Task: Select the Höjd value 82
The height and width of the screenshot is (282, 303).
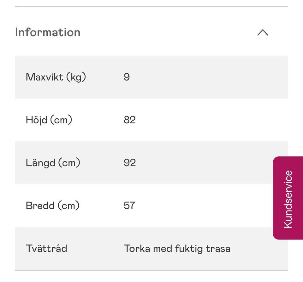Action: tap(129, 120)
